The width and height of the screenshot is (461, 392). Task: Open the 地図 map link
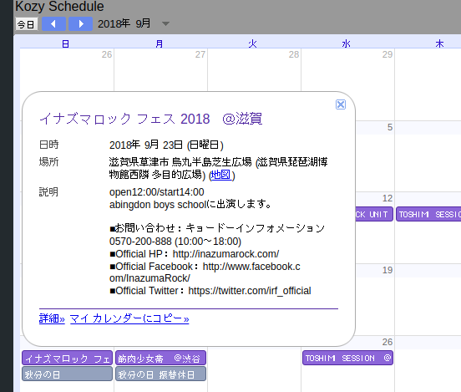tap(220, 175)
